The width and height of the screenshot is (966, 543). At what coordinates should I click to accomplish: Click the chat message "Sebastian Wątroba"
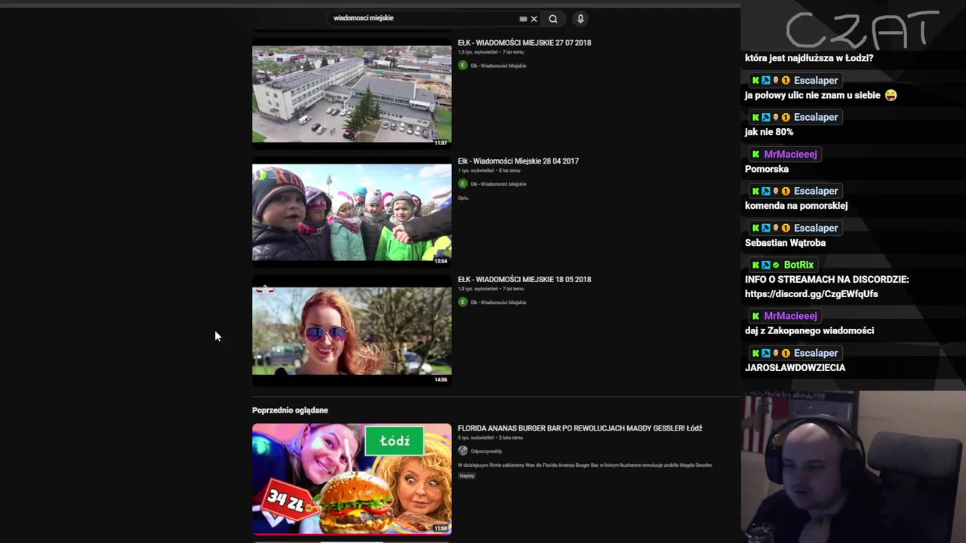785,243
